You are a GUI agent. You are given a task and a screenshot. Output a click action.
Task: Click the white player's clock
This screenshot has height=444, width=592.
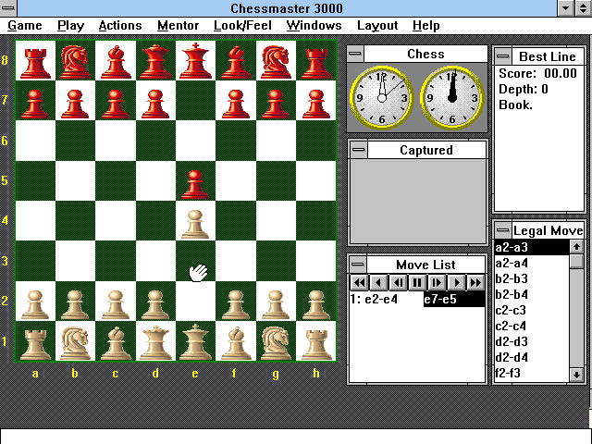pyautogui.click(x=382, y=98)
